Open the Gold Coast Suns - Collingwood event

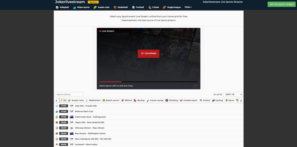click(90, 117)
